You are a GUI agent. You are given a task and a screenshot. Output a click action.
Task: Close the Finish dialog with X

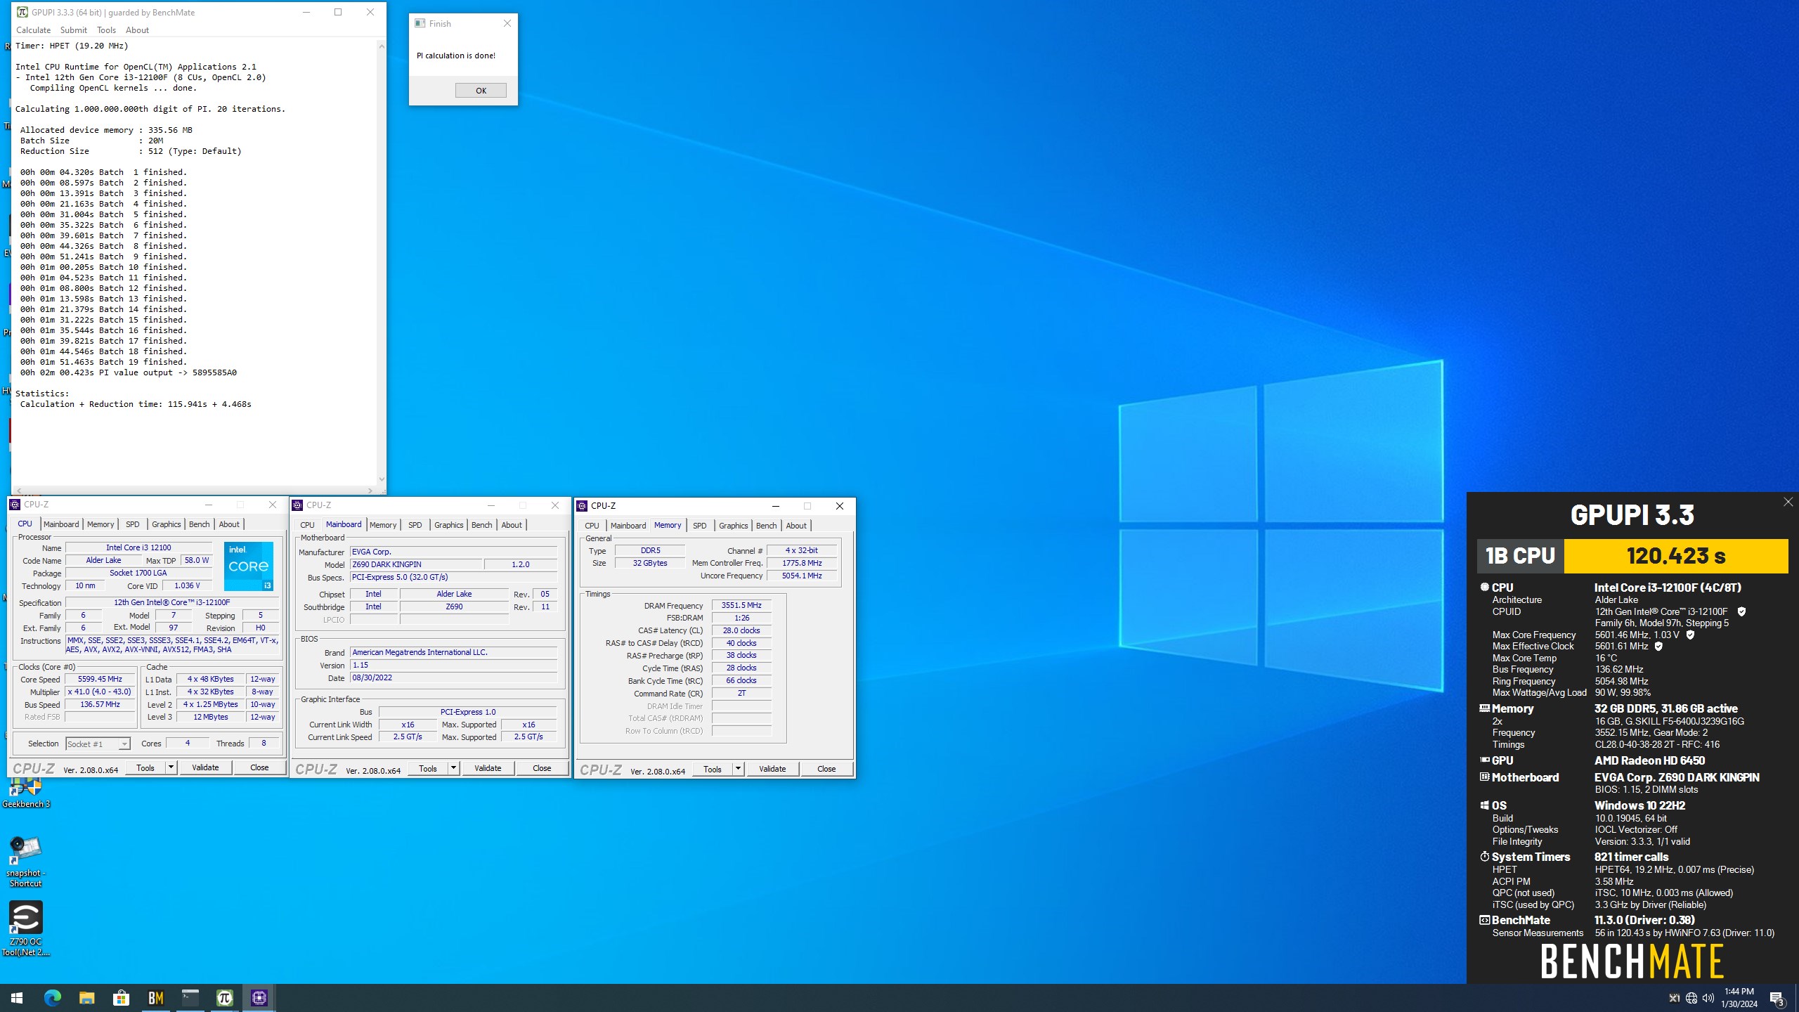pos(507,23)
